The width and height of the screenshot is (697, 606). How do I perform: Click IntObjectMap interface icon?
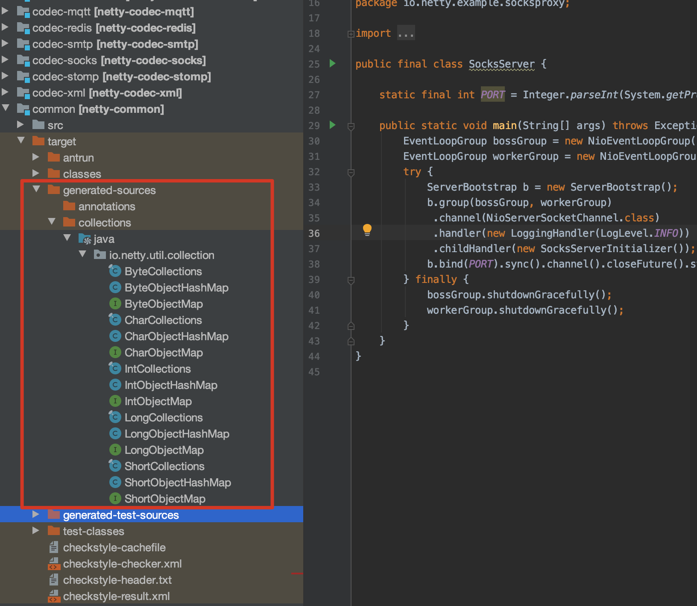tap(115, 401)
